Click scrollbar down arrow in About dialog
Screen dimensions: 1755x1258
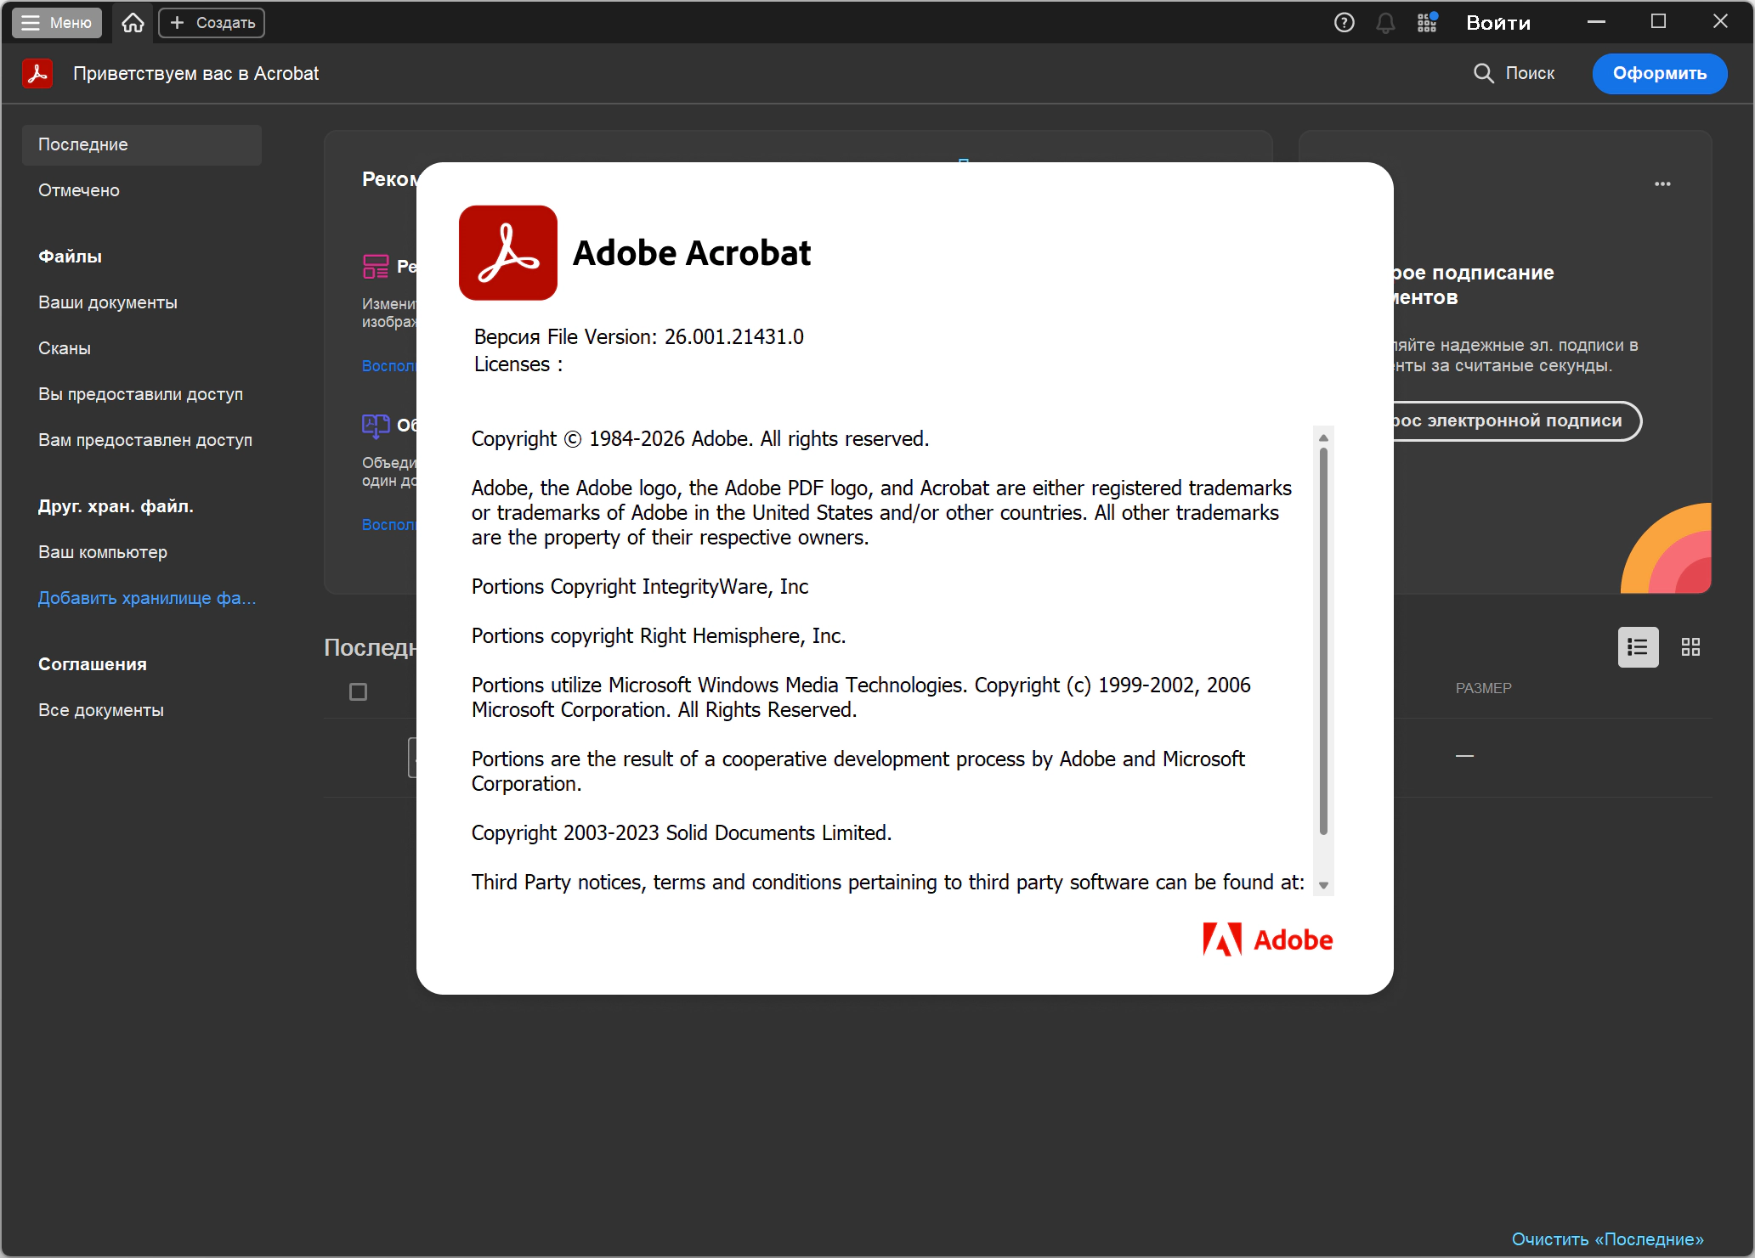(x=1323, y=885)
